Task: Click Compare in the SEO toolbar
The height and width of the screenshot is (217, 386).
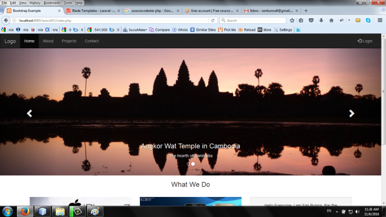Action: tap(160, 30)
